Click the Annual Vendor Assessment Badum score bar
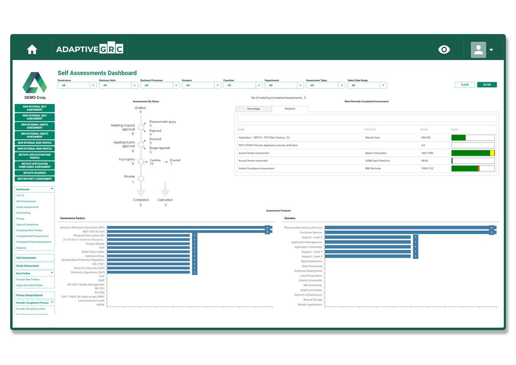 click(x=473, y=153)
